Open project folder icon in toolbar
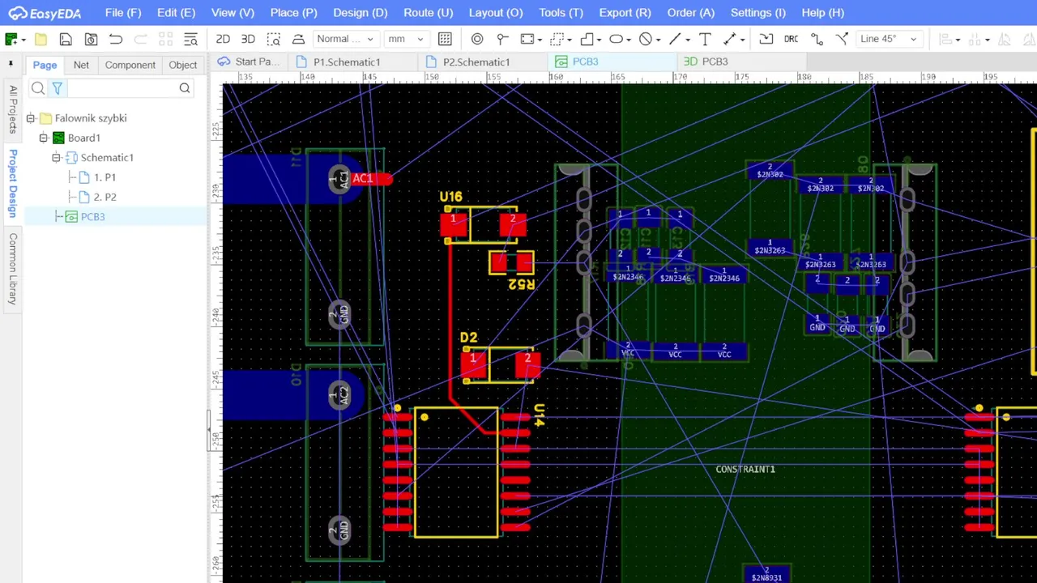This screenshot has height=583, width=1037. pos(41,39)
